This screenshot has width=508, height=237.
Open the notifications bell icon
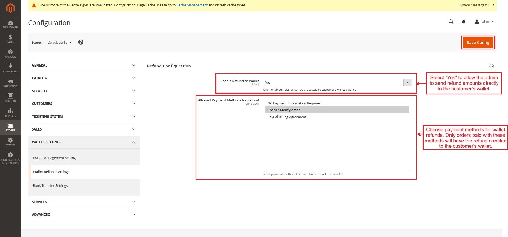(x=464, y=22)
